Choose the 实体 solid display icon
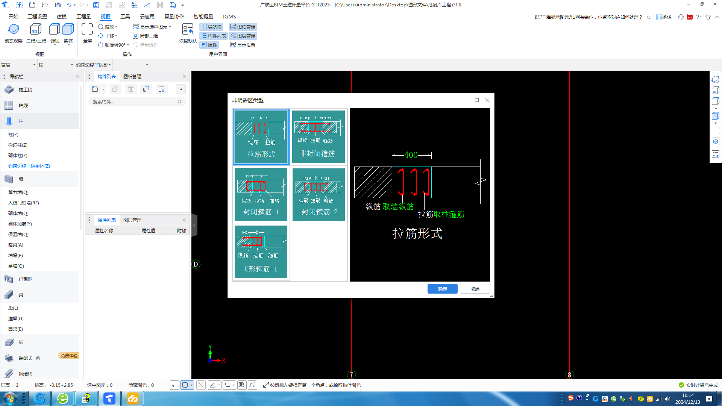 tap(68, 29)
